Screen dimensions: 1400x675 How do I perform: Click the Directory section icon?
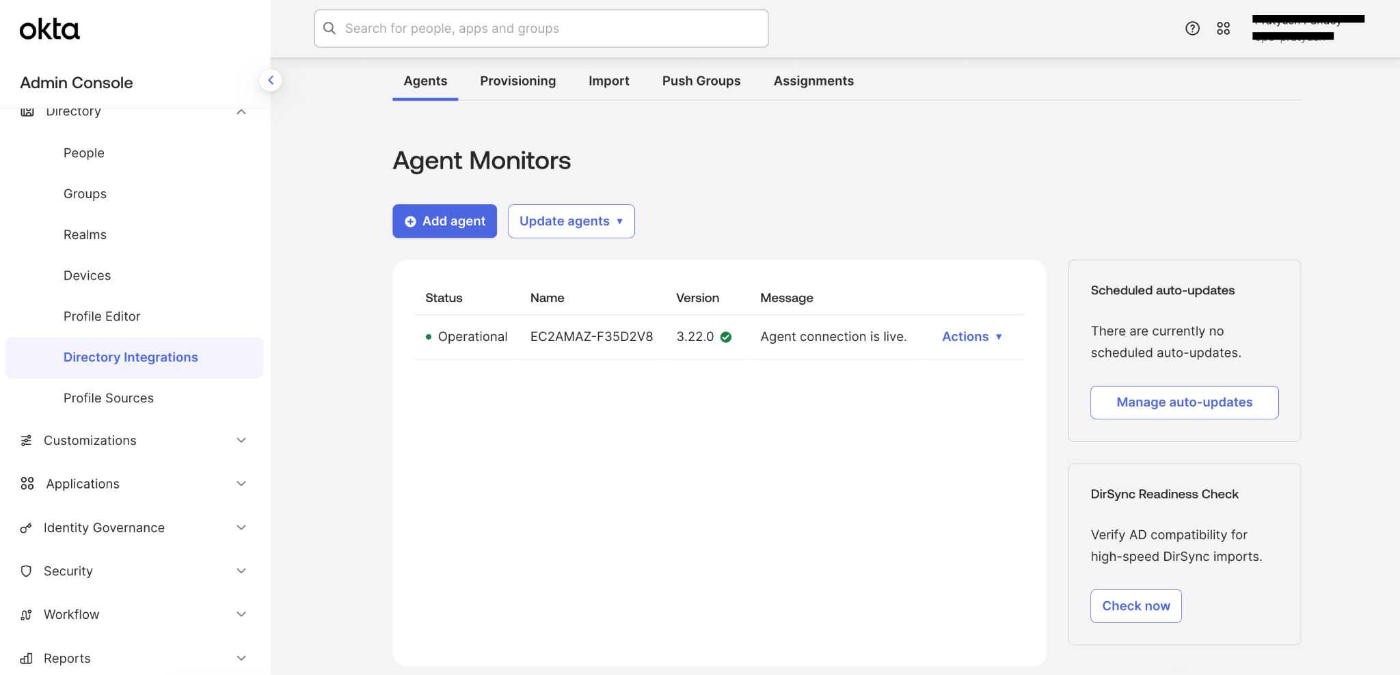pyautogui.click(x=27, y=111)
